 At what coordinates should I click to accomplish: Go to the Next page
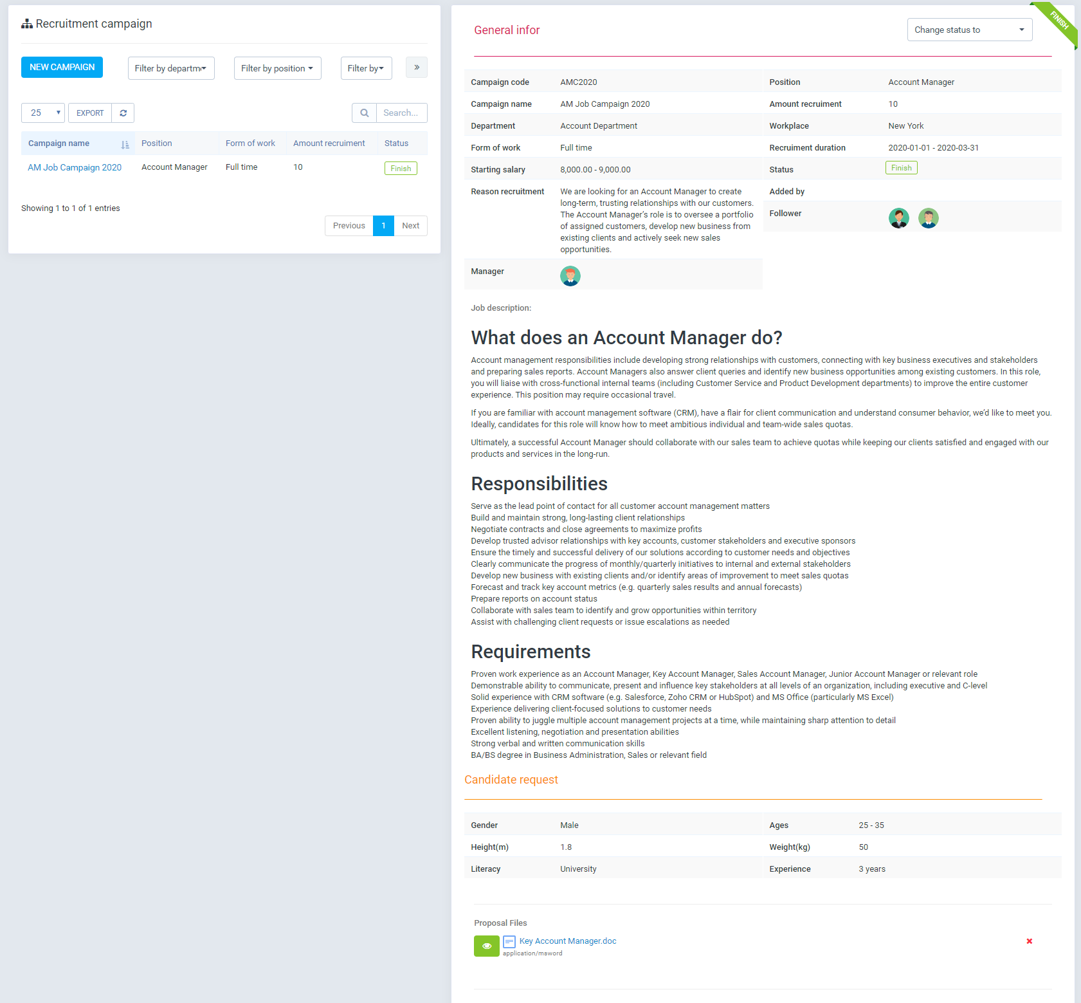pos(410,226)
